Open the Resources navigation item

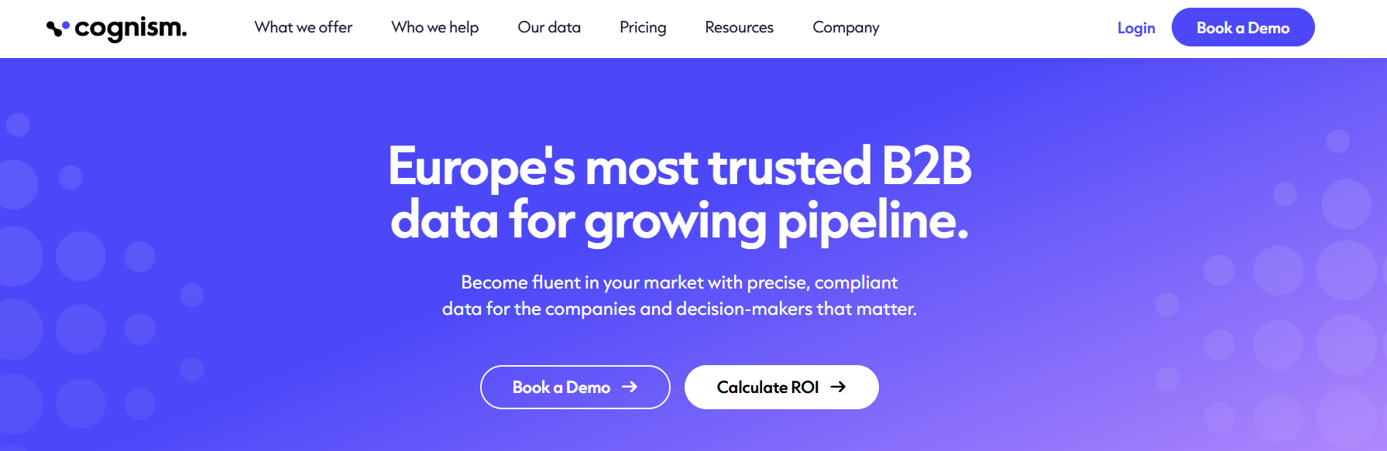[740, 27]
